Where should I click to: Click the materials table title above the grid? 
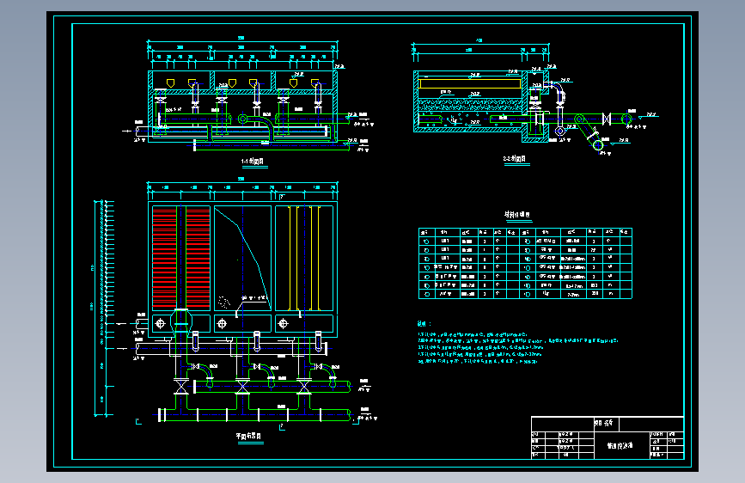tap(517, 215)
